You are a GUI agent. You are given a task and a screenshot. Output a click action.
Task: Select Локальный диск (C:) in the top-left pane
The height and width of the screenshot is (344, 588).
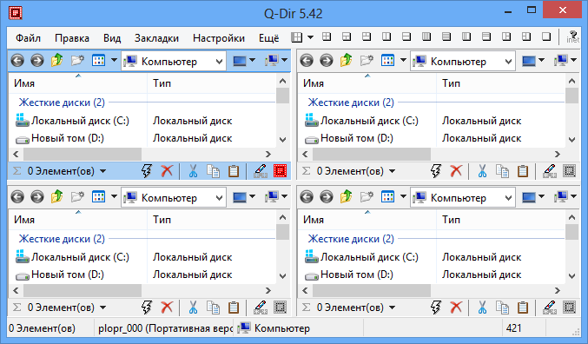click(80, 121)
